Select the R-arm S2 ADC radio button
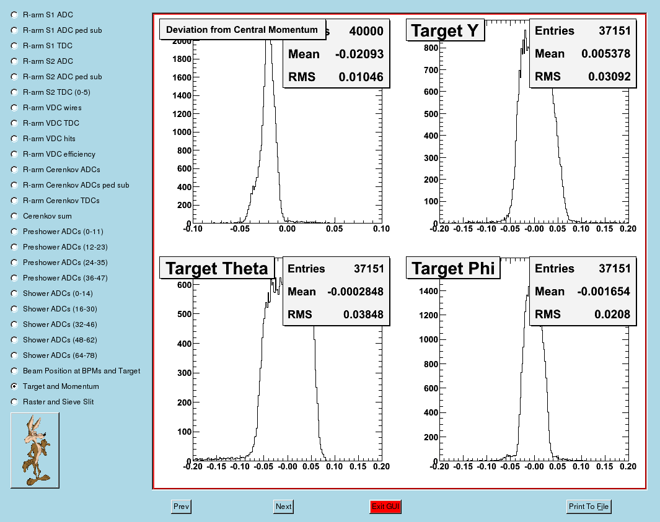The image size is (660, 522). point(14,61)
